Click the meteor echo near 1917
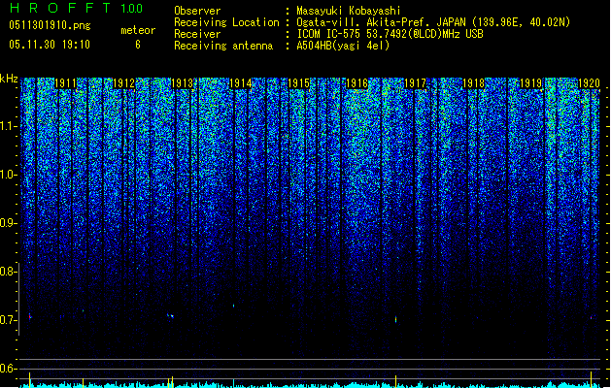 tap(396, 319)
